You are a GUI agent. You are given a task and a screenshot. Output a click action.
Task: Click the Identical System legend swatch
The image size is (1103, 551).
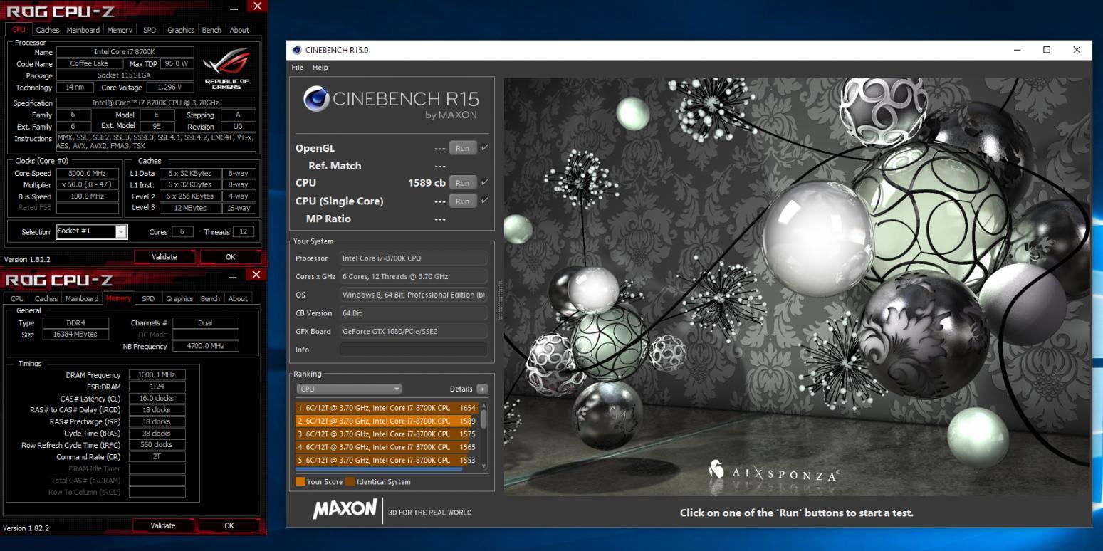(x=350, y=482)
